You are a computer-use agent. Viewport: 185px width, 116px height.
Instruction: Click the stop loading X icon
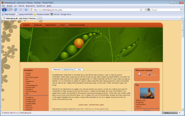21,10
